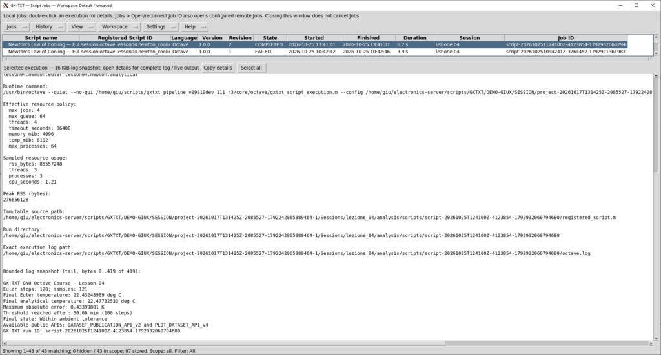Sort by the Registered Script ID column header
This screenshot has height=355, width=661.
[x=125, y=38]
